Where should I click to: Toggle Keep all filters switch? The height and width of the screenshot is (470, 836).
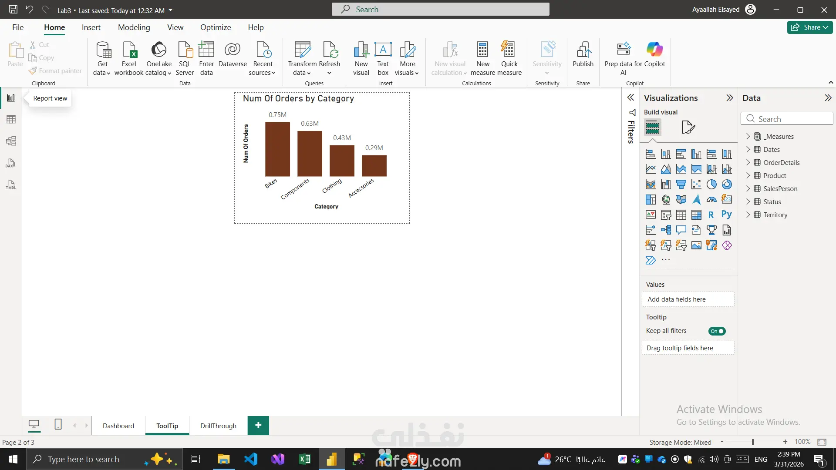point(717,331)
